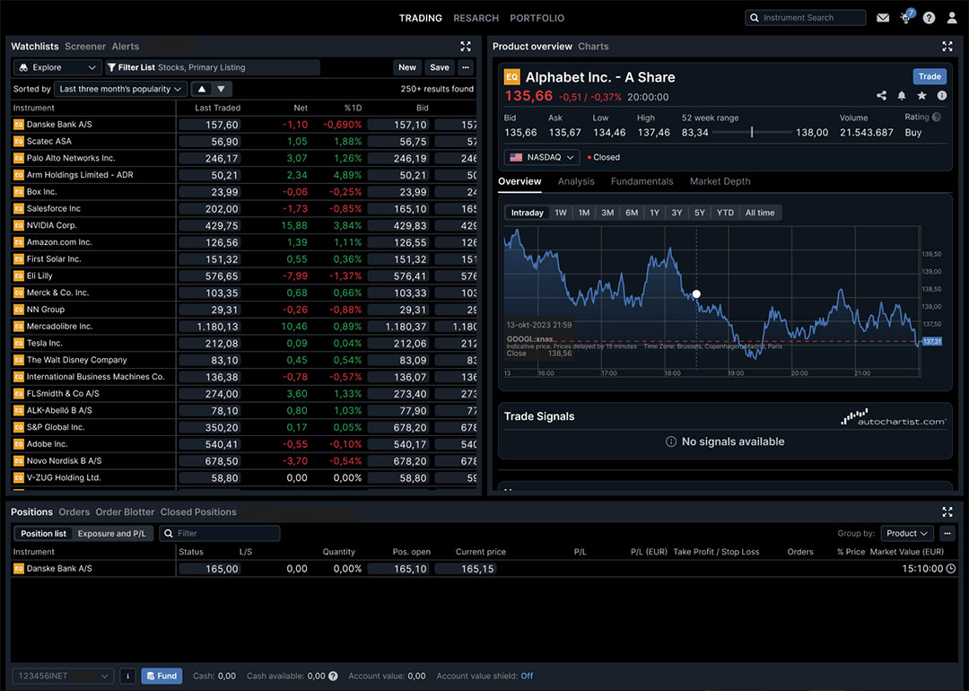969x691 pixels.
Task: Click the Alphabet EQ badge in header
Action: (x=511, y=76)
